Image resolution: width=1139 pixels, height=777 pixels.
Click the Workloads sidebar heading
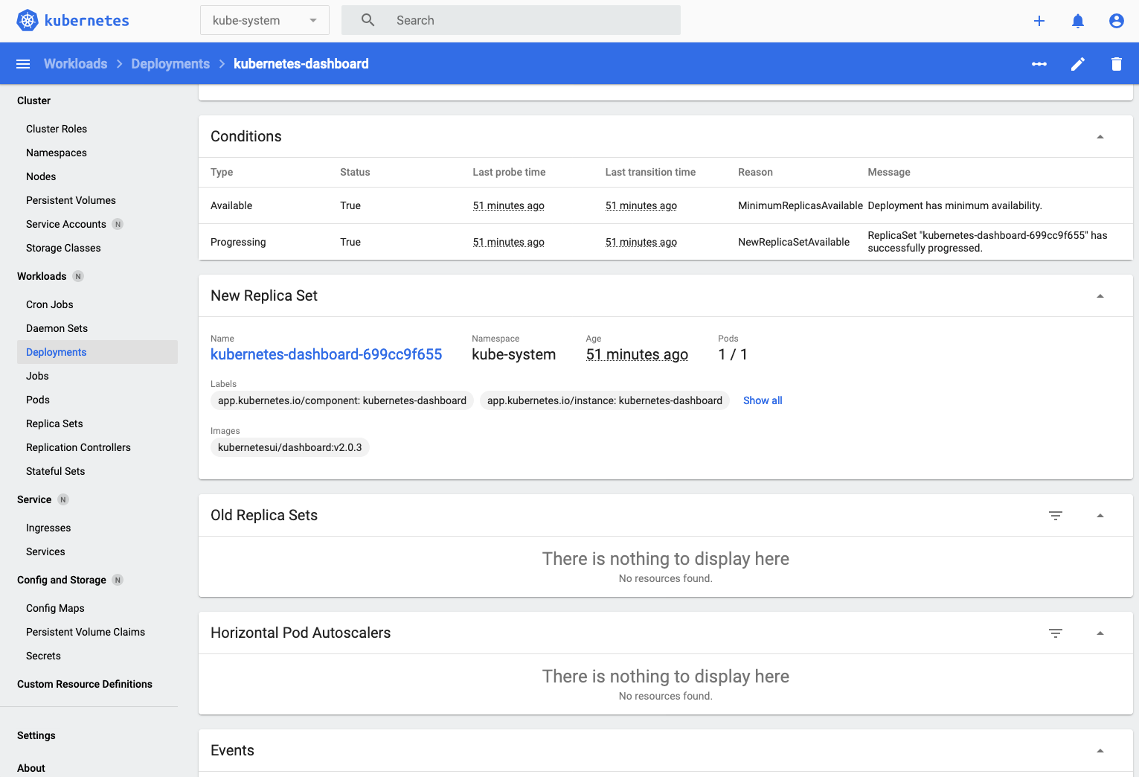[x=42, y=276]
